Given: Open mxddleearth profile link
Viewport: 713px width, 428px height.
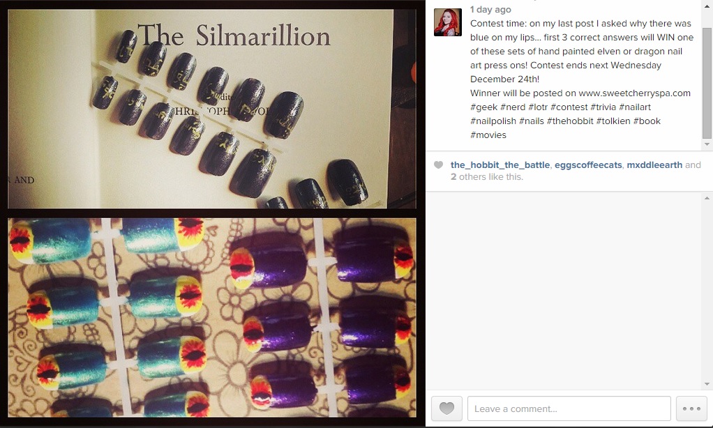Looking at the screenshot, I should coord(654,165).
